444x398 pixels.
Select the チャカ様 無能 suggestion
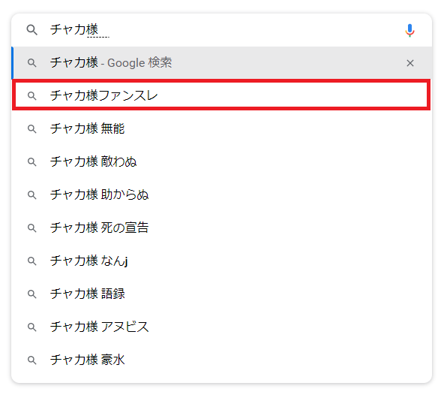tap(222, 128)
